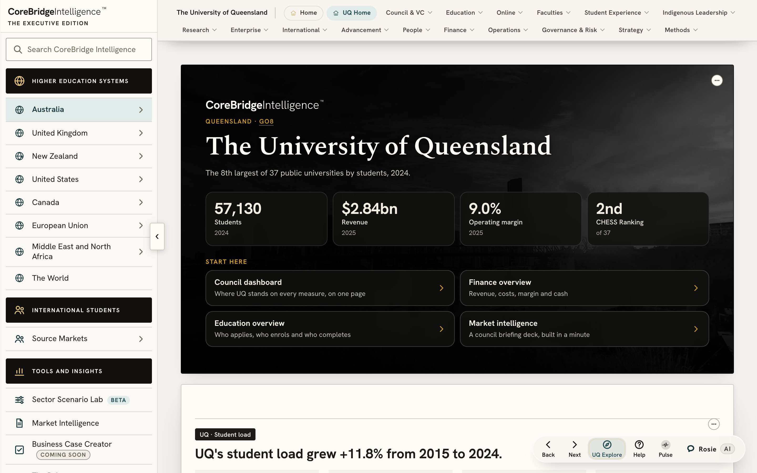757x473 pixels.
Task: Open the Online dropdown menu
Action: tap(510, 13)
